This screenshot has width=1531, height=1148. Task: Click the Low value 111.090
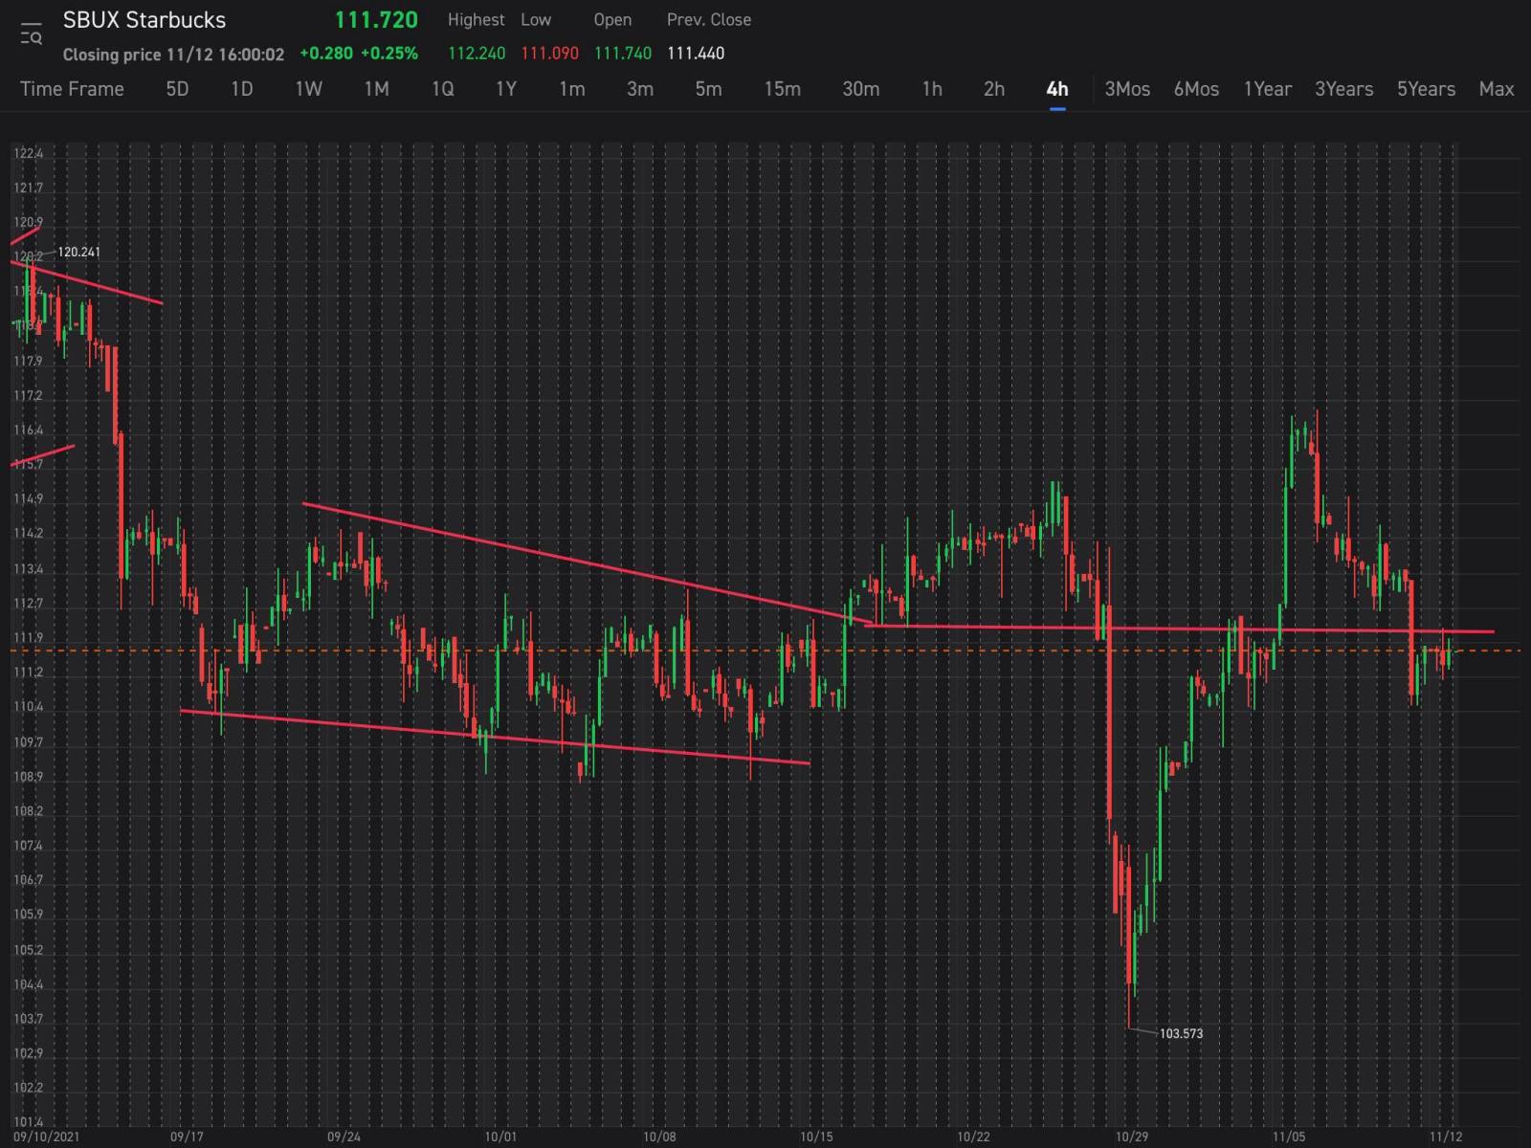[x=549, y=54]
